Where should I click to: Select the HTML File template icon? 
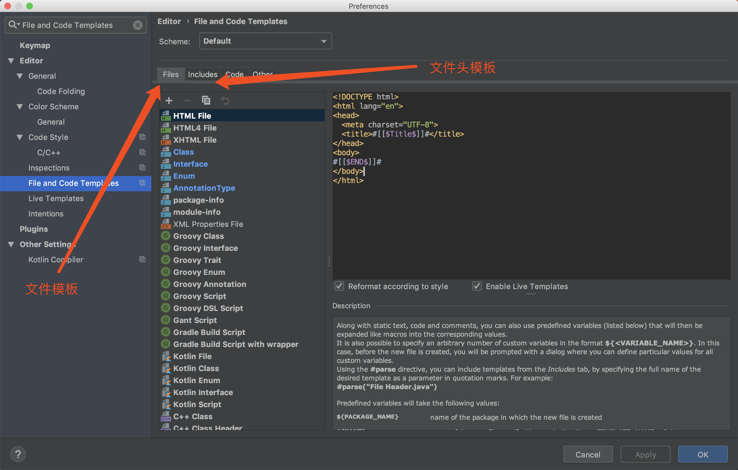[x=166, y=116]
